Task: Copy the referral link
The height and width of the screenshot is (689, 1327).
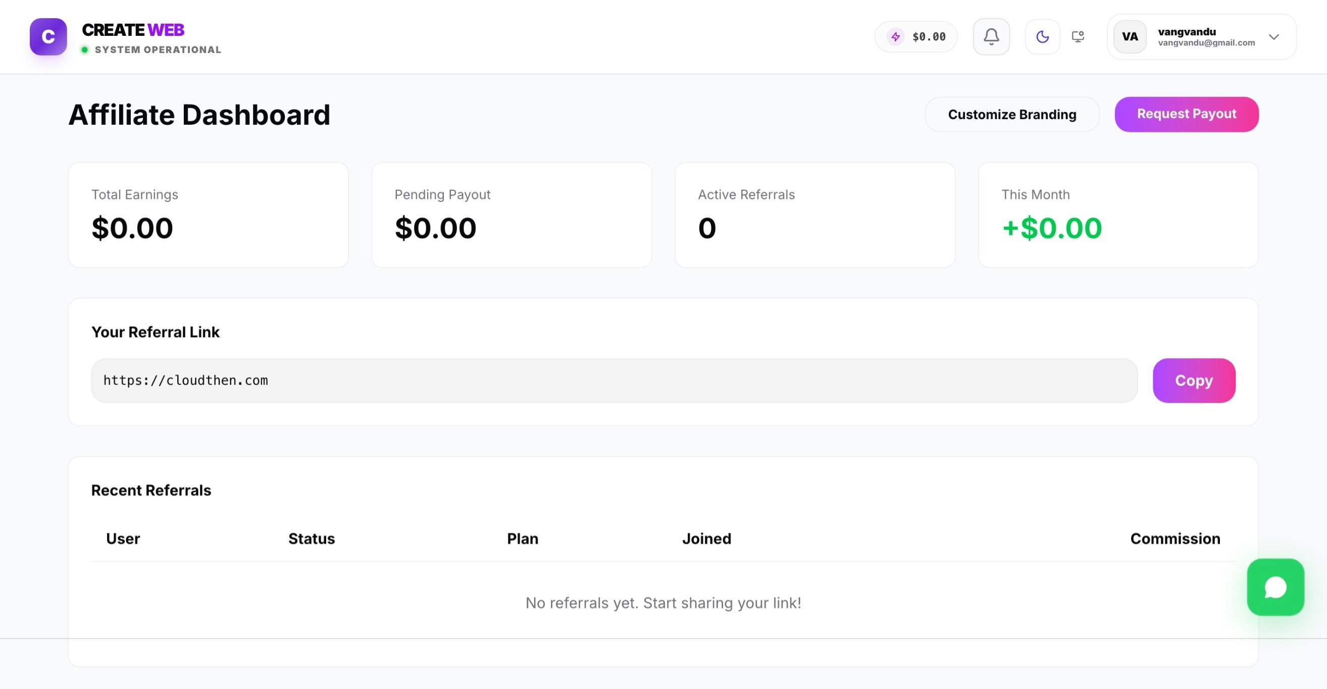Action: point(1194,381)
